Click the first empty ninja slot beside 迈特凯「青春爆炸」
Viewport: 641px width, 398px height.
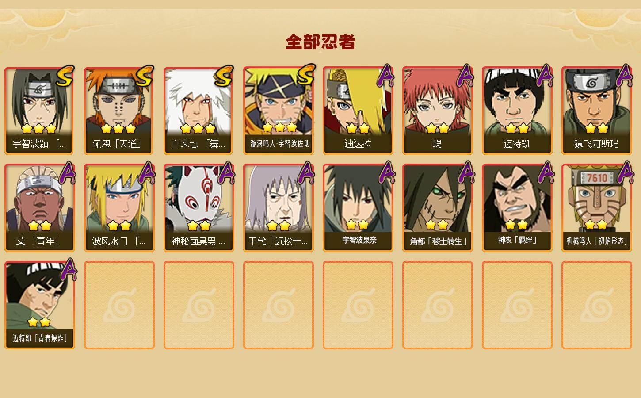point(119,305)
